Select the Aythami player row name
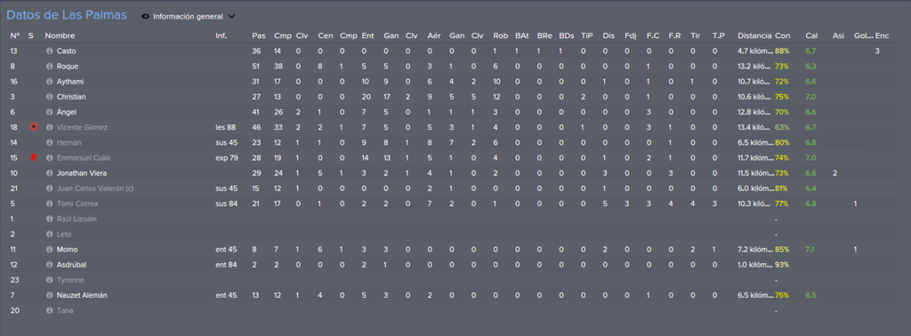This screenshot has height=336, width=911. [x=69, y=81]
